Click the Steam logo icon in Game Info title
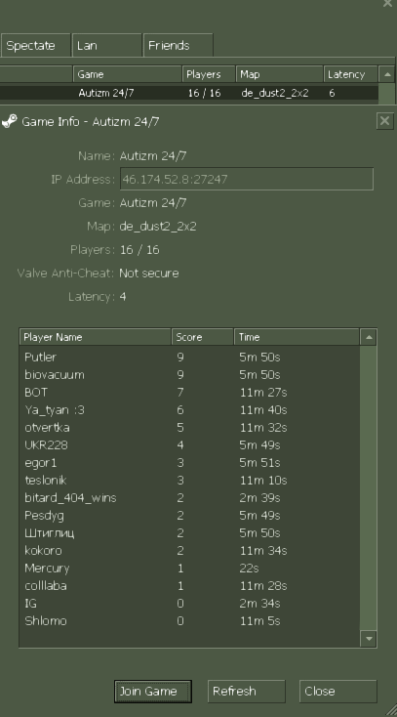The height and width of the screenshot is (717, 397). click(9, 121)
